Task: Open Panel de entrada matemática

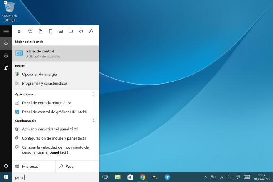Action: pyautogui.click(x=55, y=103)
